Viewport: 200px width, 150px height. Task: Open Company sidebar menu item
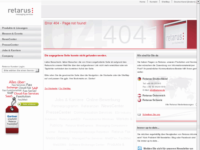tap(21, 56)
